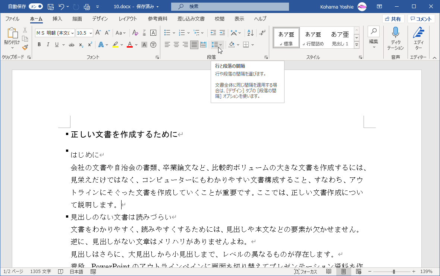Switch to the デザイン tab
Screen dimensions: 440x276
click(100, 19)
